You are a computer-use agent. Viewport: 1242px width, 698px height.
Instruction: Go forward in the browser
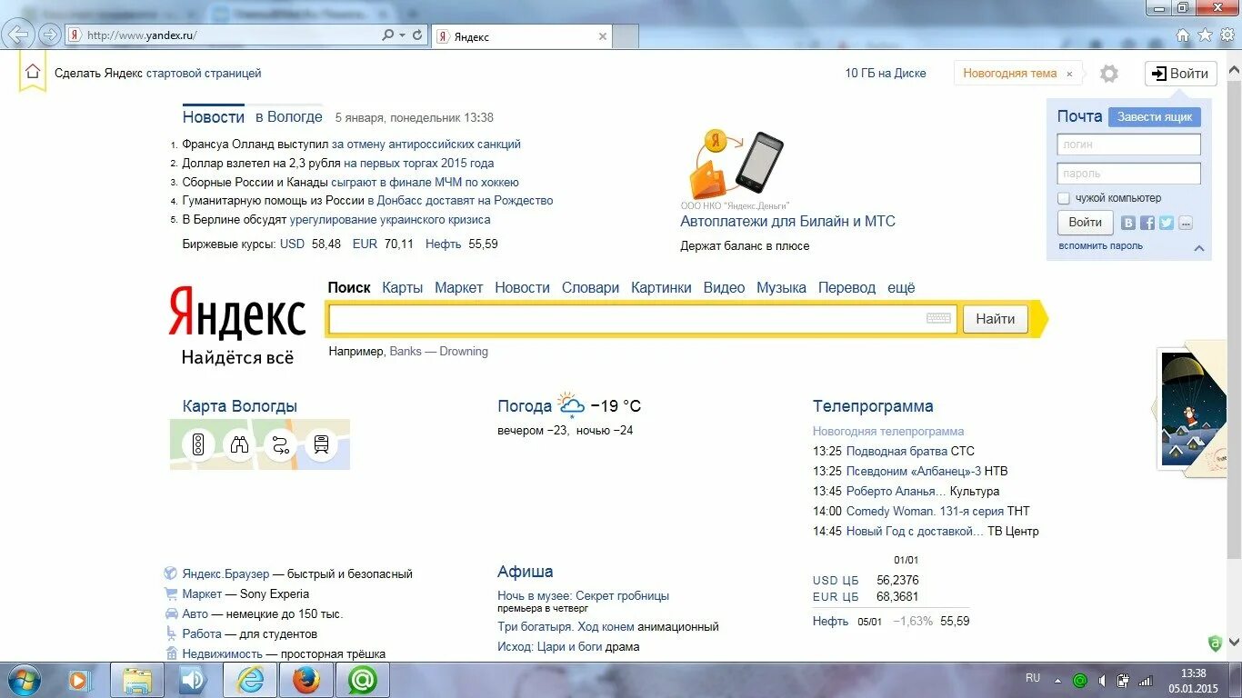(49, 35)
